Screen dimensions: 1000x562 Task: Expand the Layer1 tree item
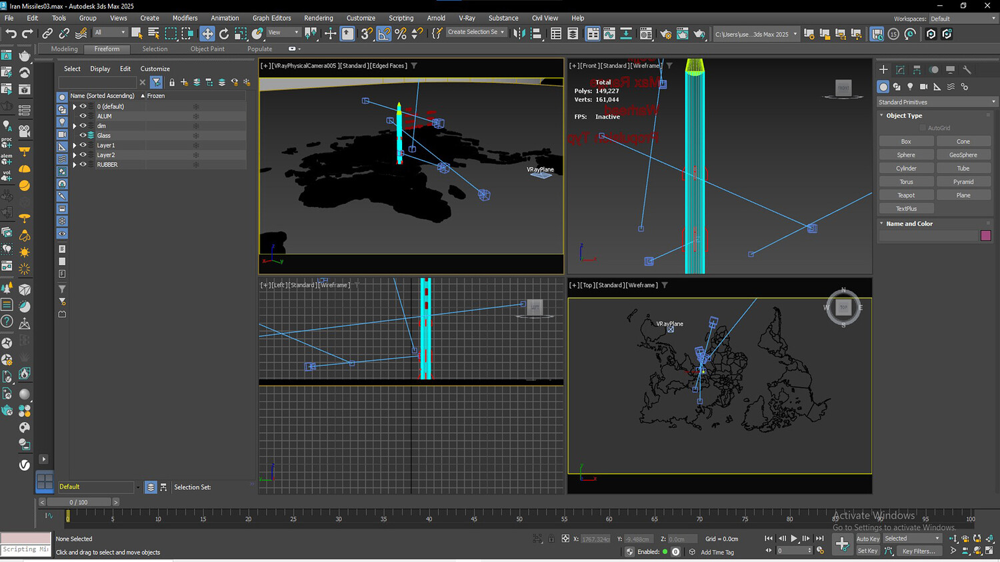click(75, 145)
